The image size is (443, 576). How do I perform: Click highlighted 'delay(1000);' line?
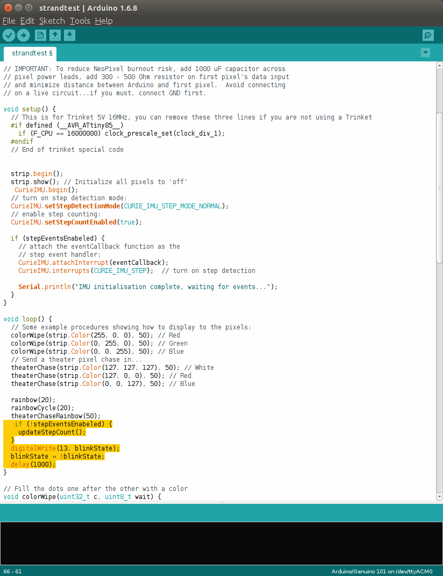tap(33, 465)
